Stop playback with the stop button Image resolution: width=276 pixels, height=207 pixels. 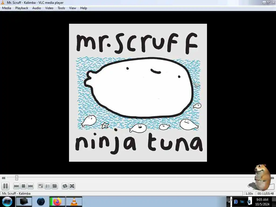pyautogui.click(x=23, y=186)
